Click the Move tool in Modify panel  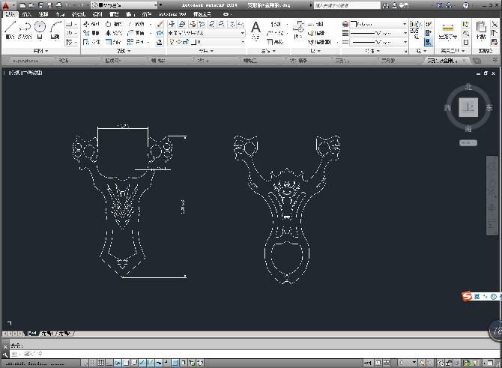(91, 24)
